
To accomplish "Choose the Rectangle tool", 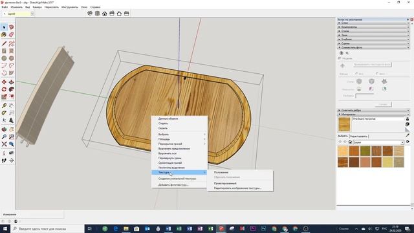I will 4,50.
